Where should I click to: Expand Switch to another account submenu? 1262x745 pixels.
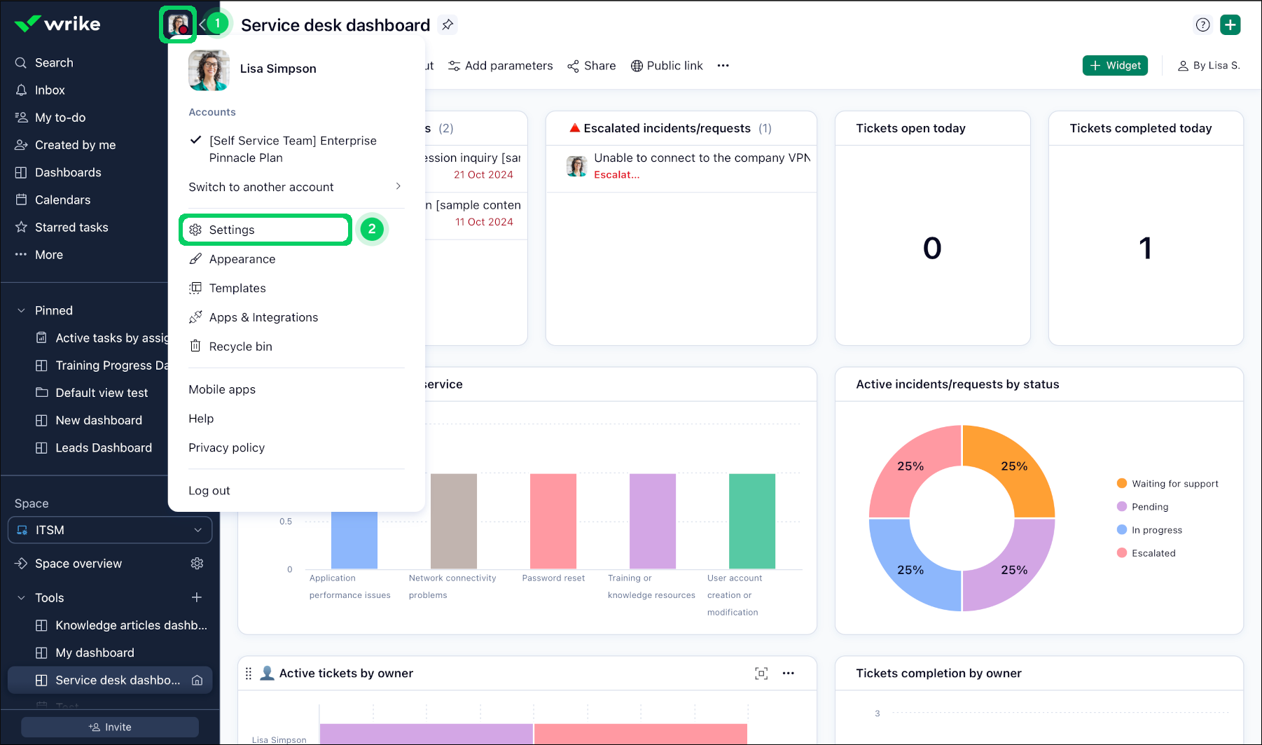[x=295, y=187]
